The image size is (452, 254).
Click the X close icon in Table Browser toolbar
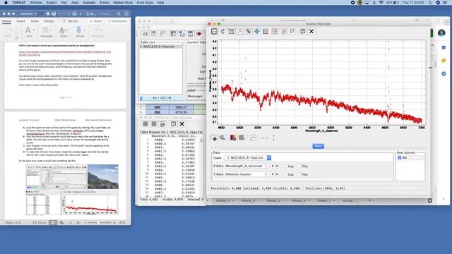click(182, 124)
